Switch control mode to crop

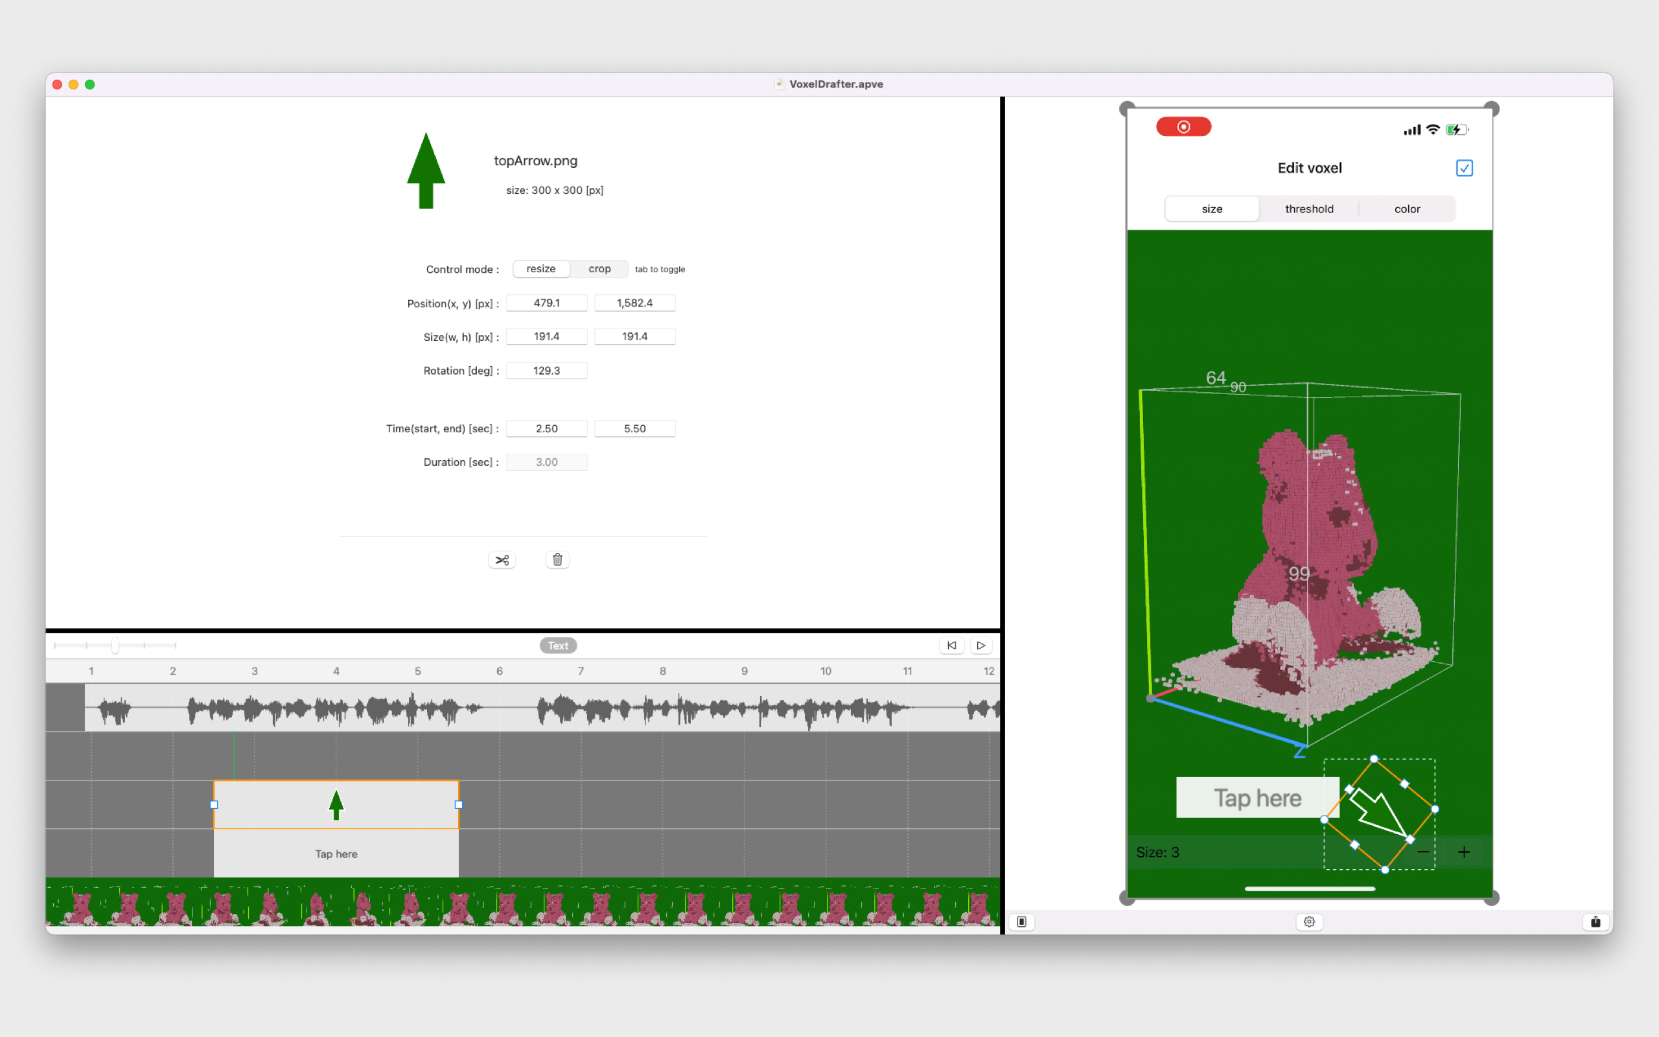[599, 269]
